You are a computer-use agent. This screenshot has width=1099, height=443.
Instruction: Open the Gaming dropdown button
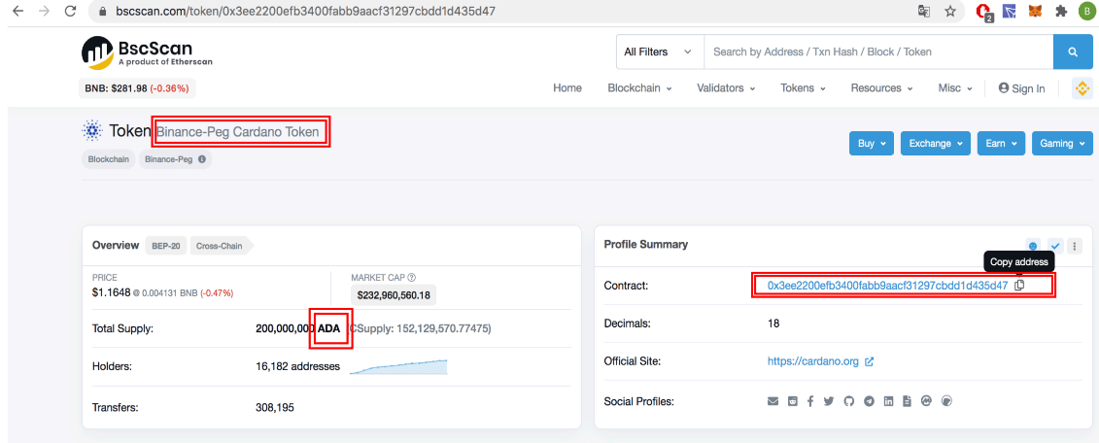(x=1062, y=143)
